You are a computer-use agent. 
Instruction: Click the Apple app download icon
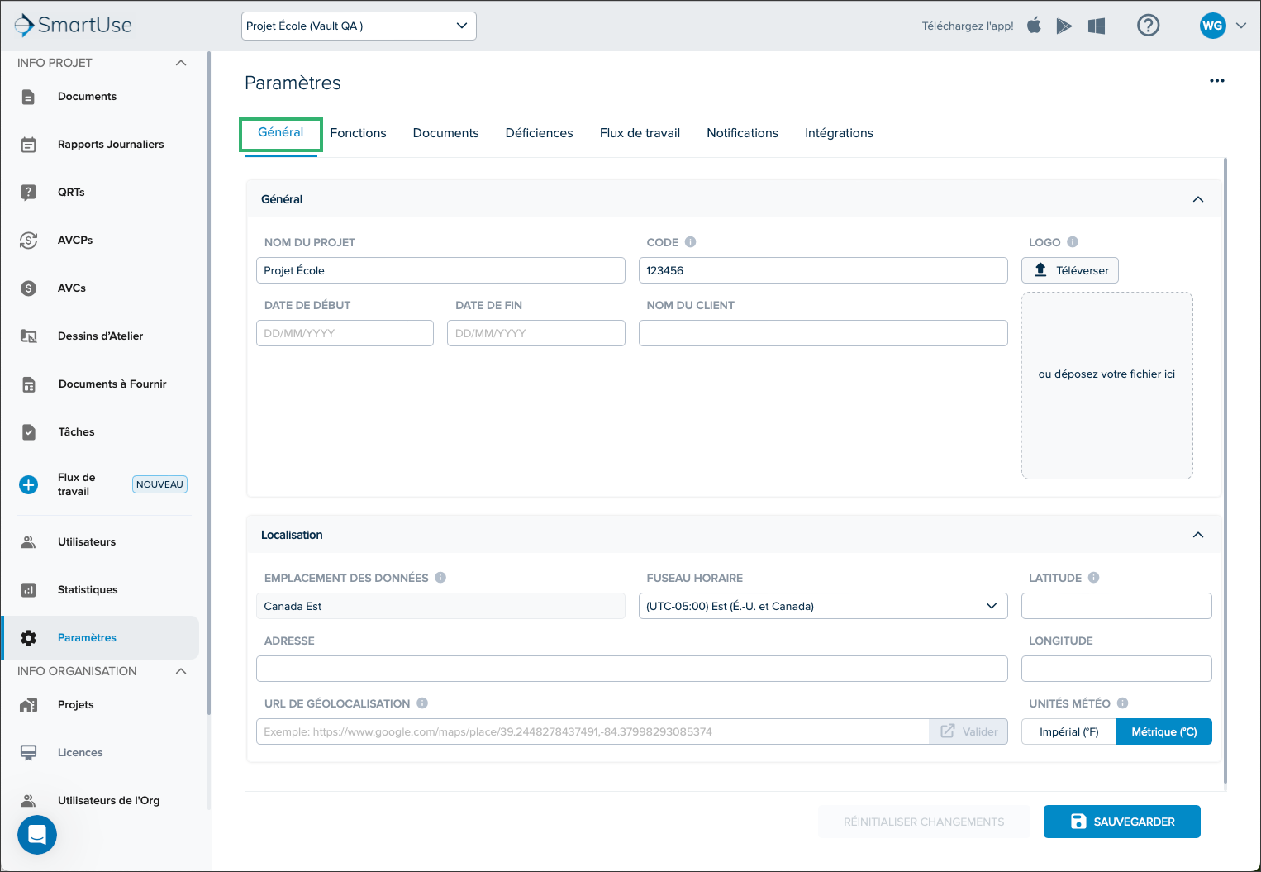[x=1034, y=26]
